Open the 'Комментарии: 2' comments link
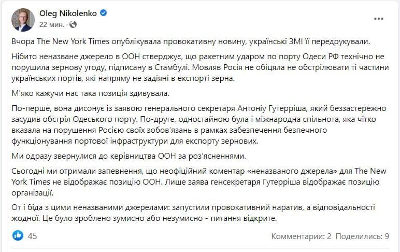 [x=301, y=236]
